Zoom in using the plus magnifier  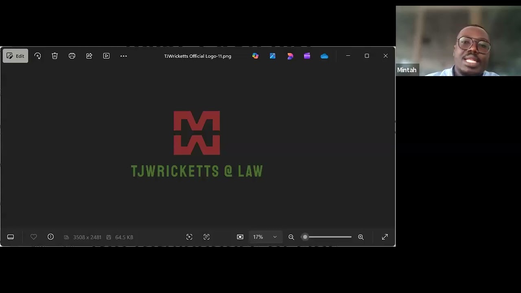click(x=361, y=237)
